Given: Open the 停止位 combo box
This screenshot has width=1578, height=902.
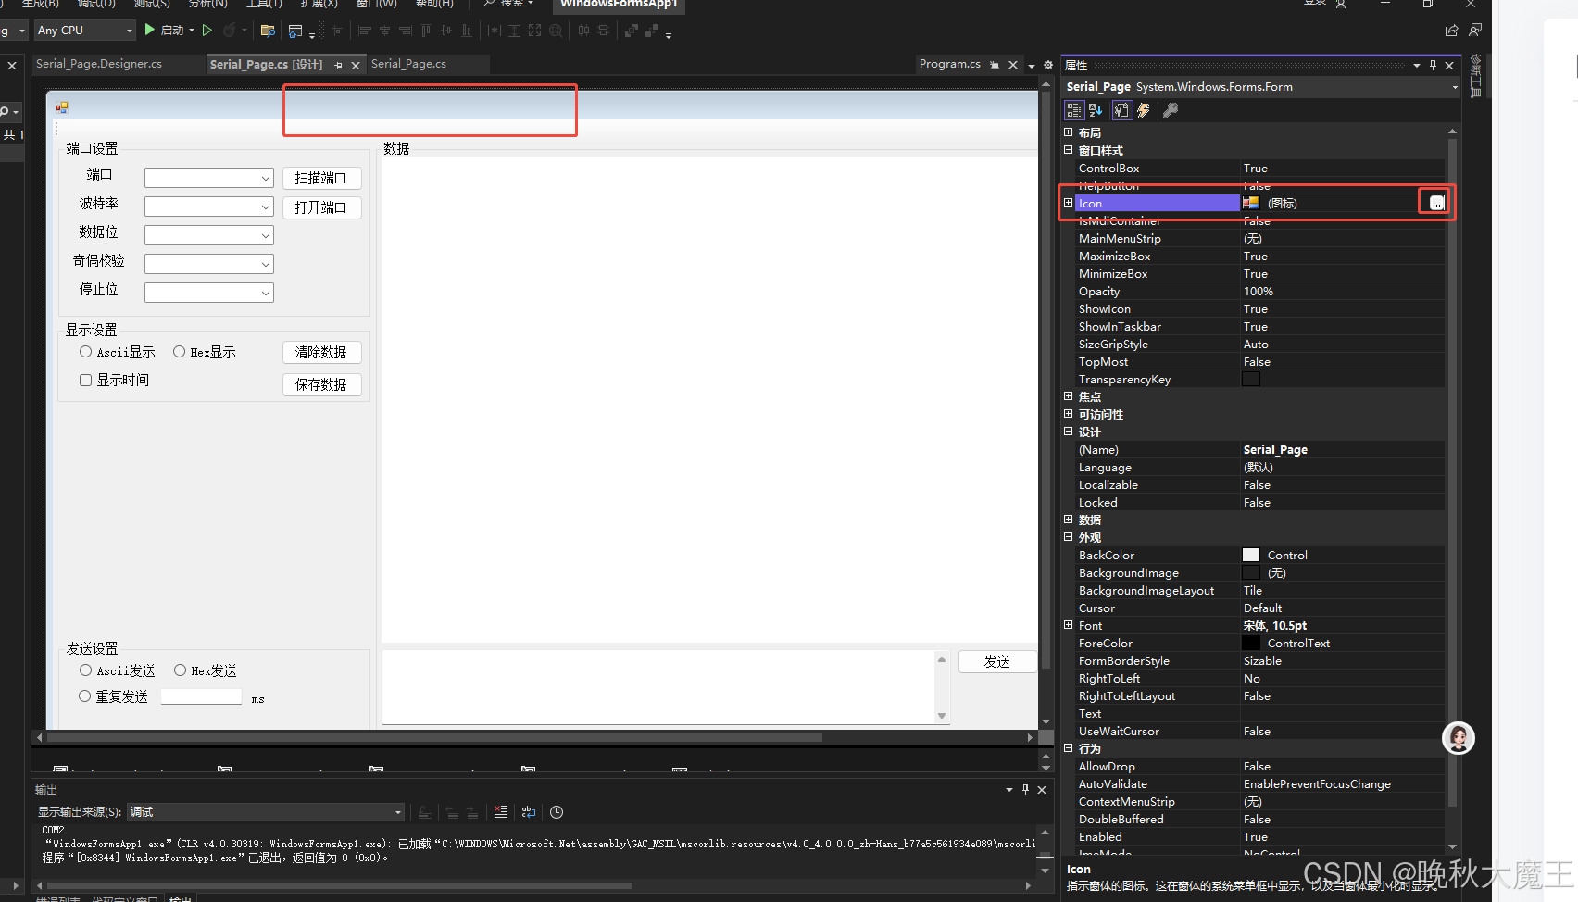Looking at the screenshot, I should [x=209, y=293].
